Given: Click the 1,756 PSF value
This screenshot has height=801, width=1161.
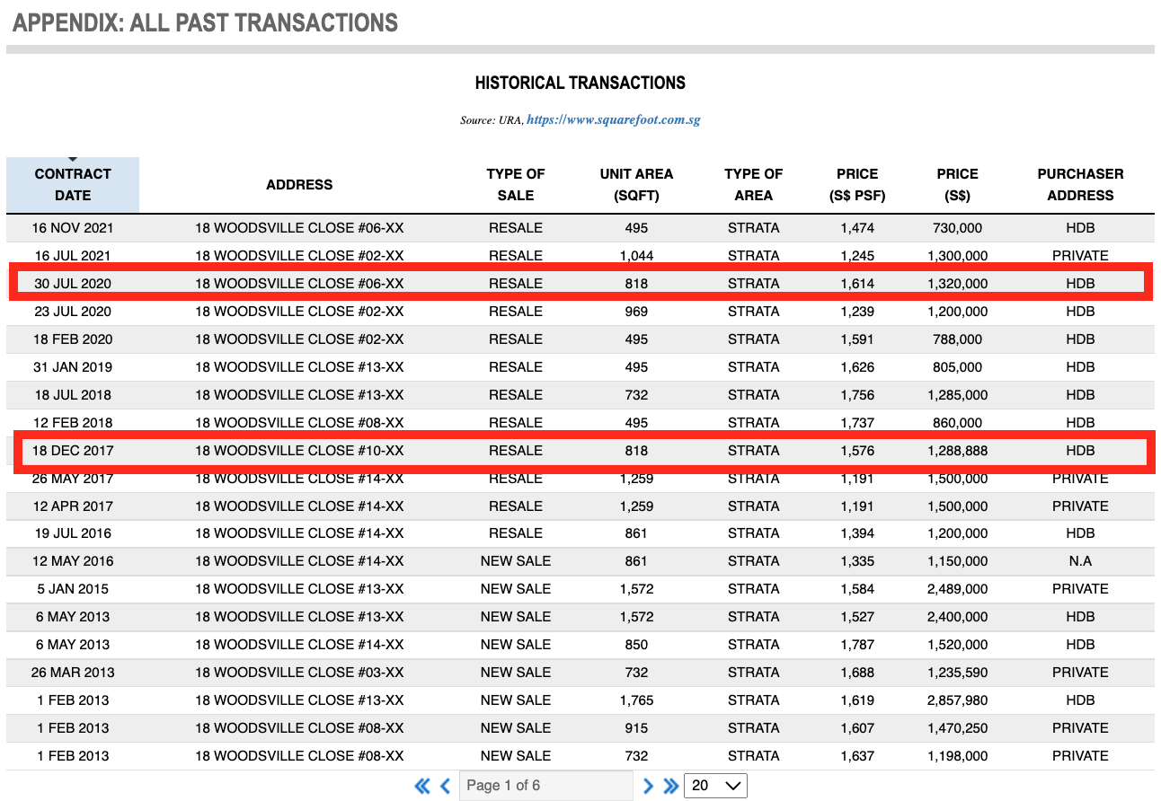Looking at the screenshot, I should [857, 395].
